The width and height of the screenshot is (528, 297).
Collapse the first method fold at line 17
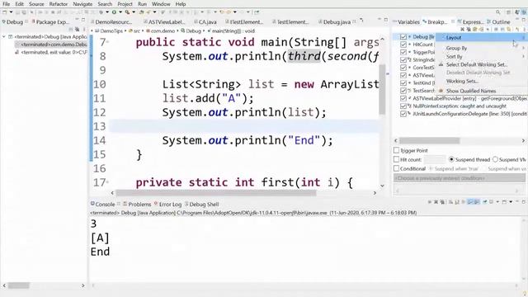click(x=107, y=182)
